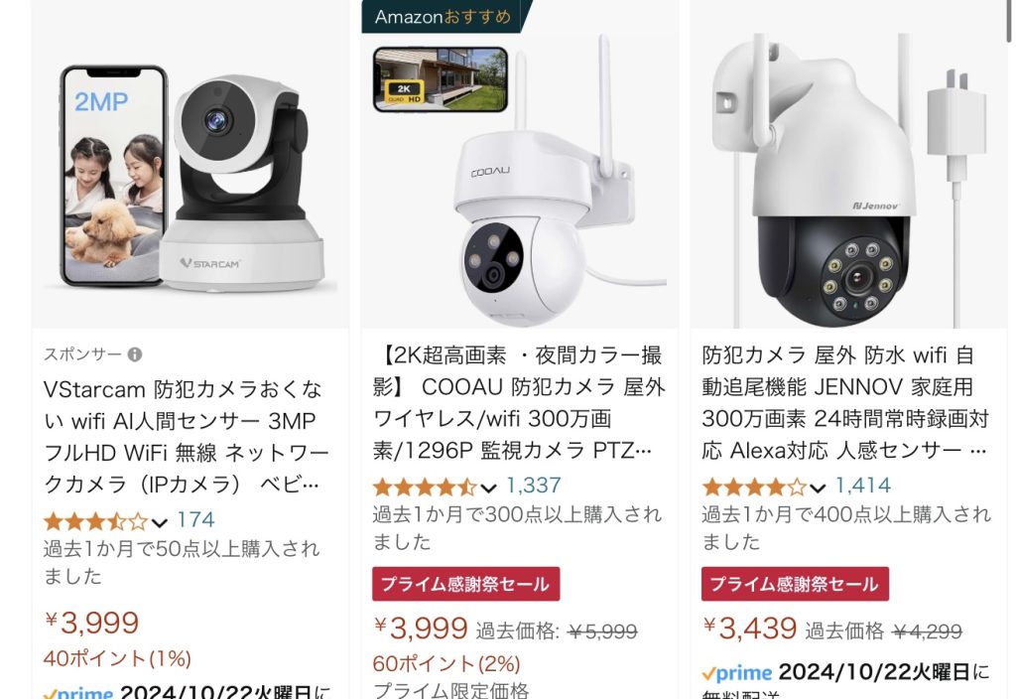Click the ¥3,439 price of JENNOV camera
The width and height of the screenshot is (1016, 699).
point(750,628)
